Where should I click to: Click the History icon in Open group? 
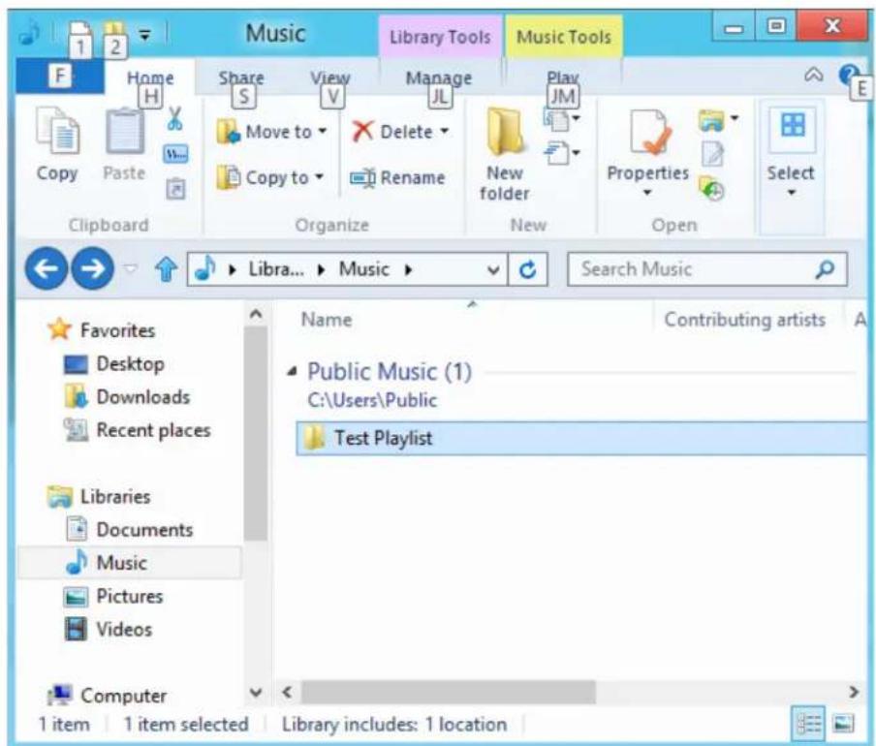[x=711, y=189]
